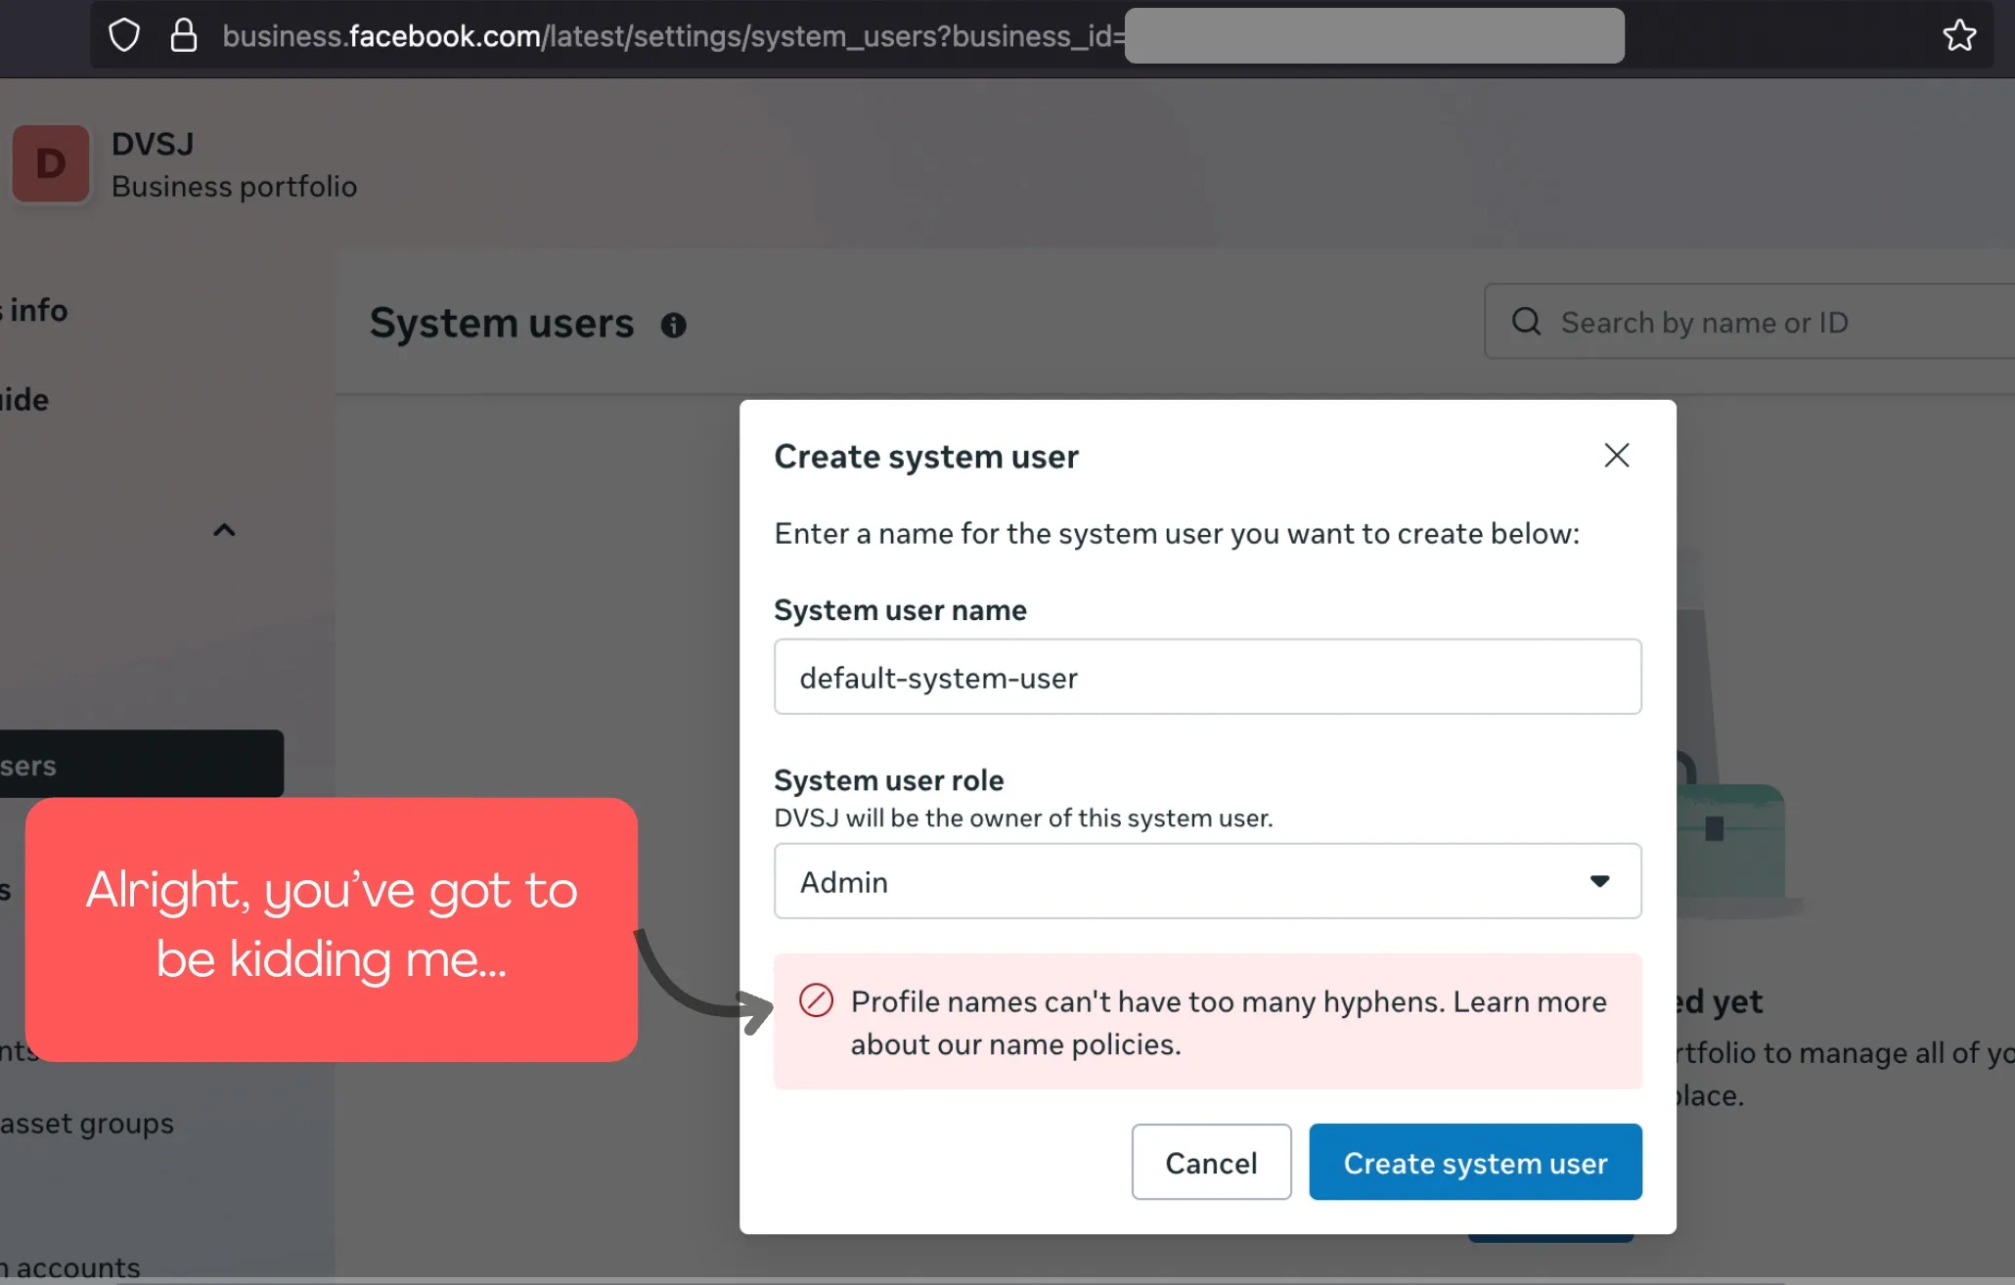Click the search magnifier icon
Screen dimensions: 2015x1285
point(1526,322)
